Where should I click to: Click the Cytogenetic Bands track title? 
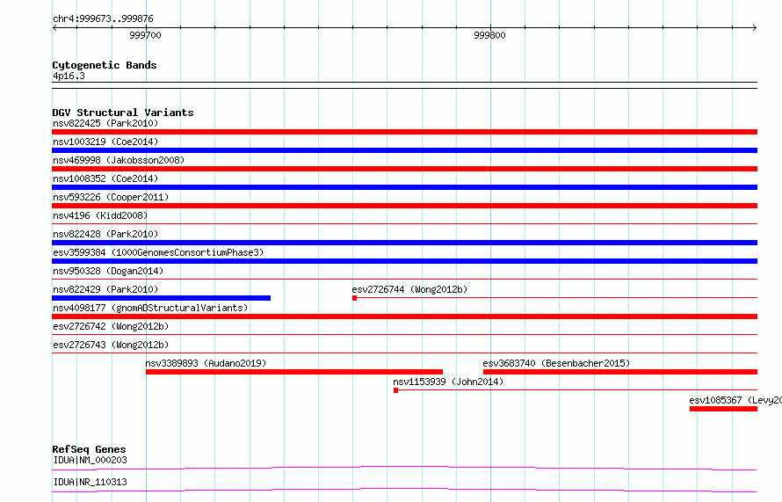tap(105, 65)
